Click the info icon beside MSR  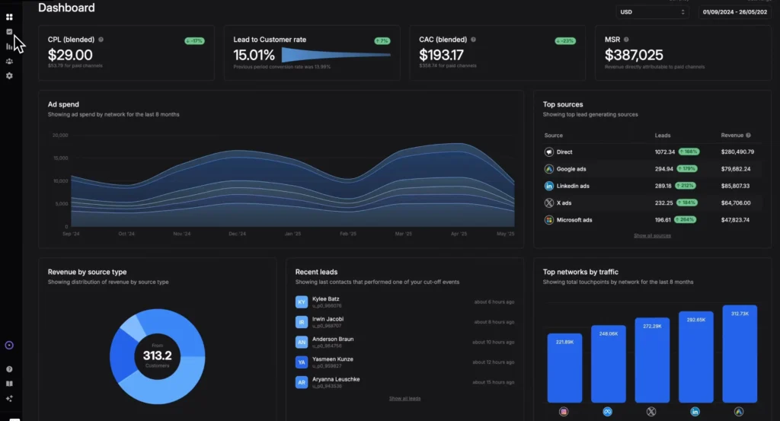[627, 40]
